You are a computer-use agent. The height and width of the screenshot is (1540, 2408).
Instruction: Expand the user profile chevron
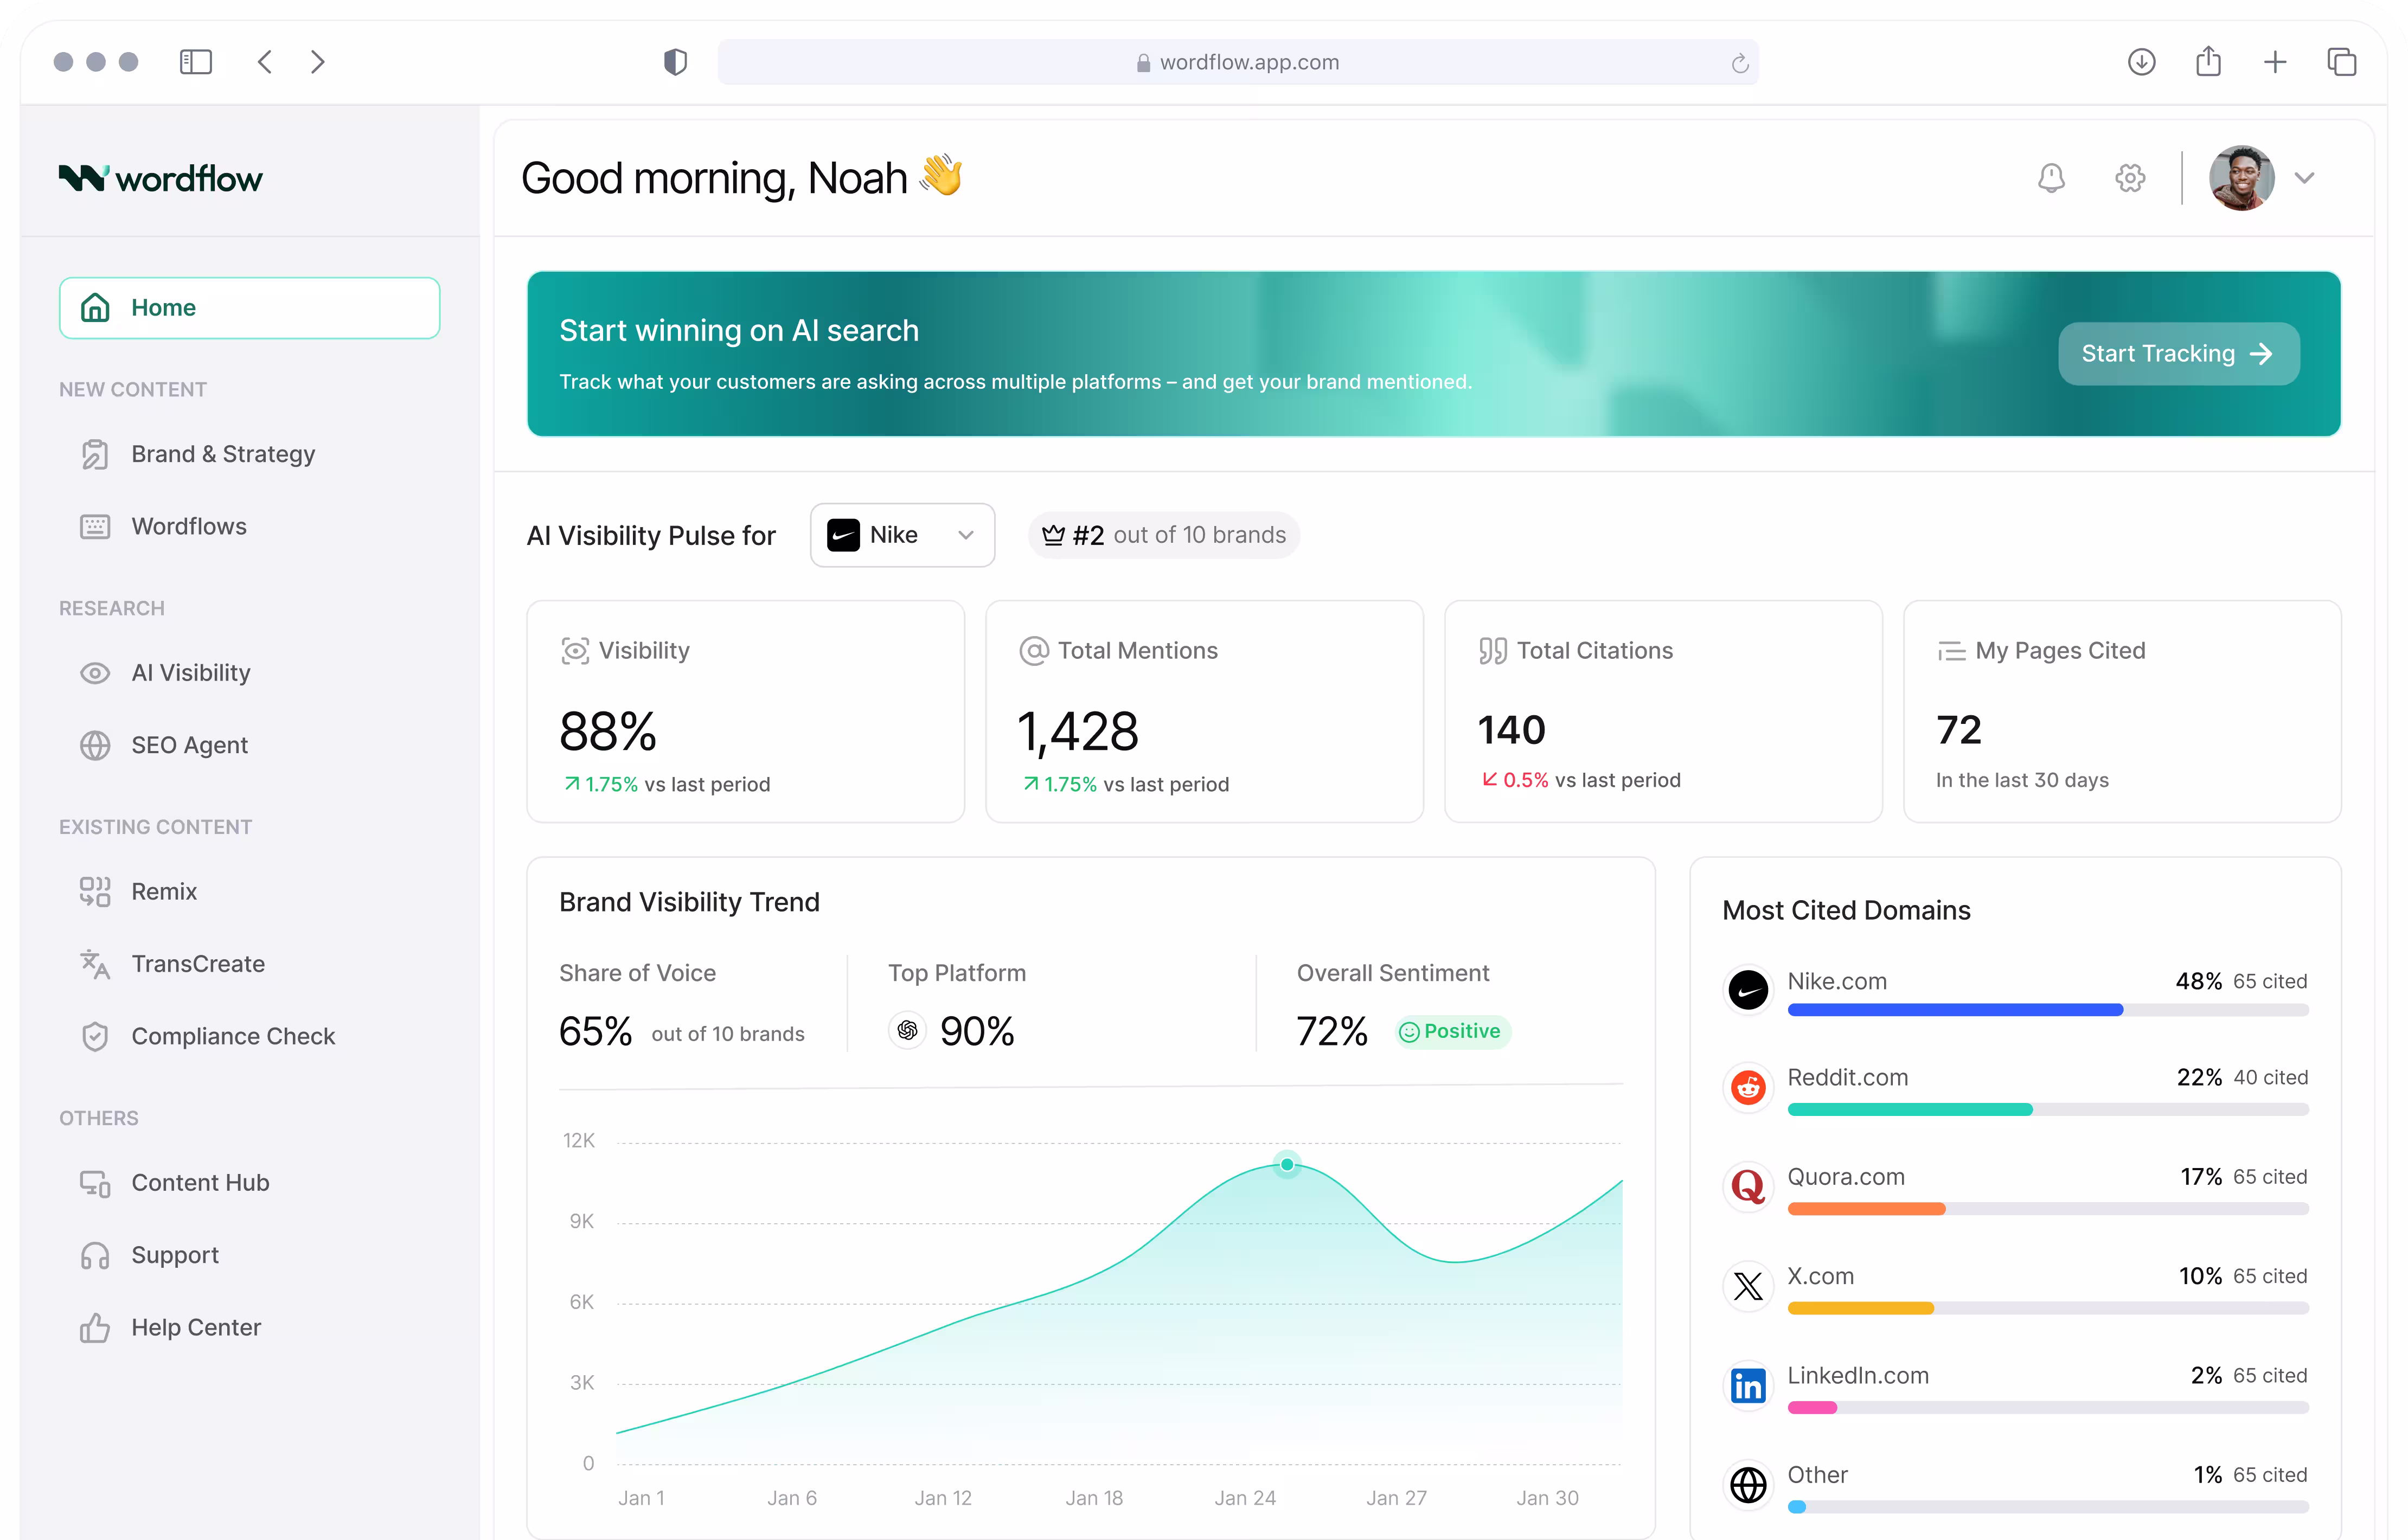pyautogui.click(x=2305, y=178)
